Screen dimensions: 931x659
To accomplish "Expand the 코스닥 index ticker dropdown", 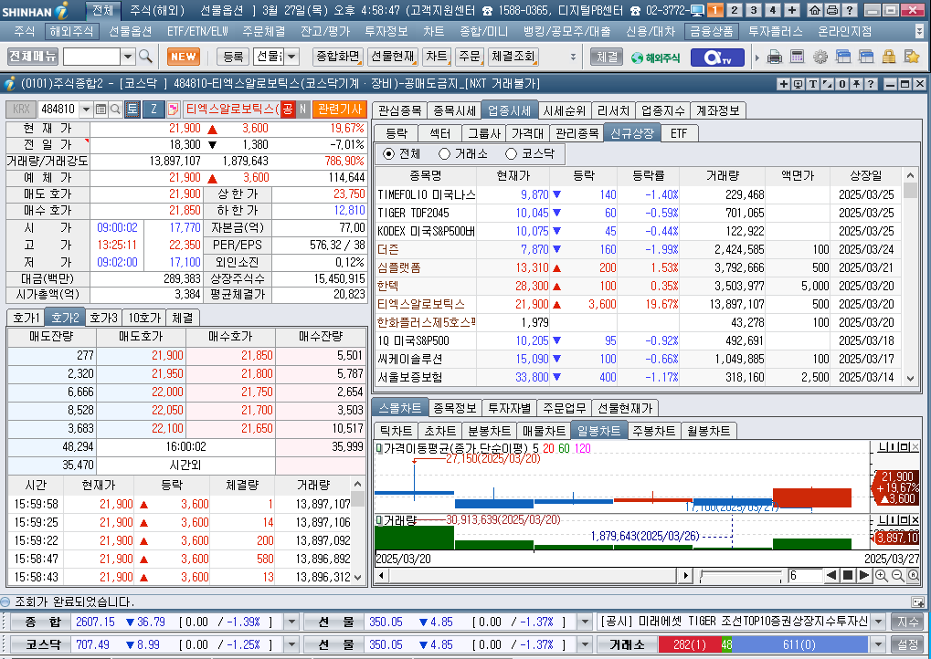I will tap(291, 644).
